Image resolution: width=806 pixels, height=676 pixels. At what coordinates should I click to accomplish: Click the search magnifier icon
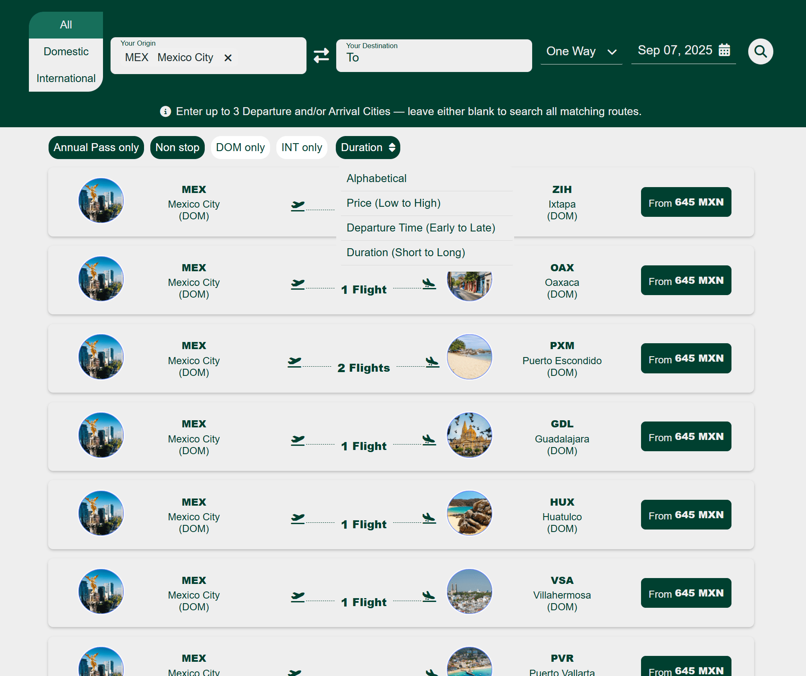coord(760,51)
